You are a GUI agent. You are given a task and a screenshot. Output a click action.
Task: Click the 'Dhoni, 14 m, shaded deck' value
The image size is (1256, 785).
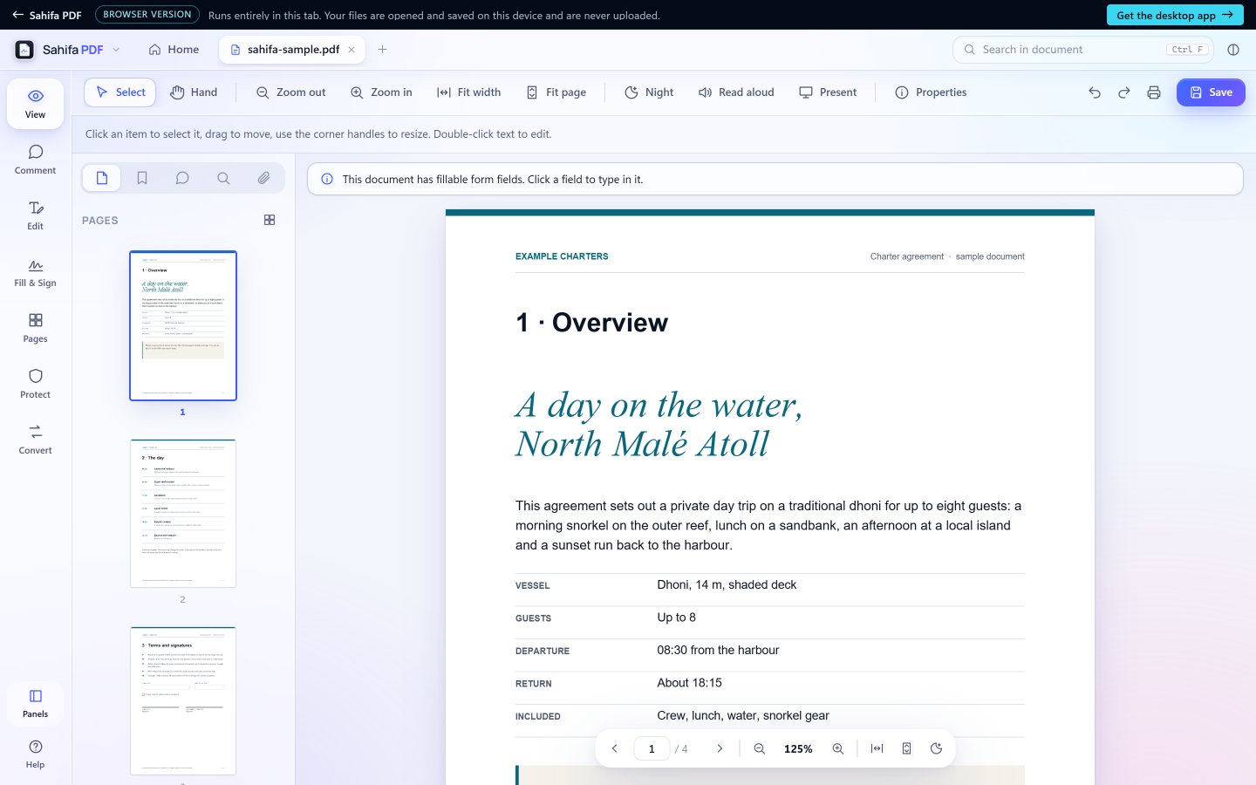727,584
